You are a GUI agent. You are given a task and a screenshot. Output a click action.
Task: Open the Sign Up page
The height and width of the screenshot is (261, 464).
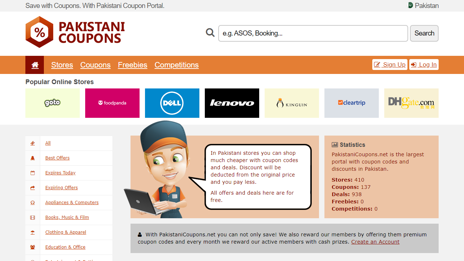(390, 65)
